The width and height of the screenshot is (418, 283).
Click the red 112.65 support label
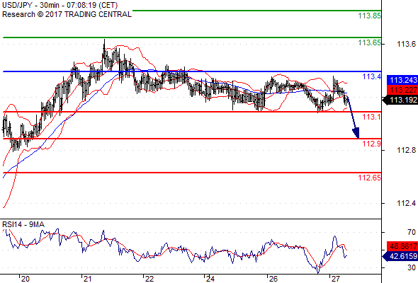click(x=369, y=178)
